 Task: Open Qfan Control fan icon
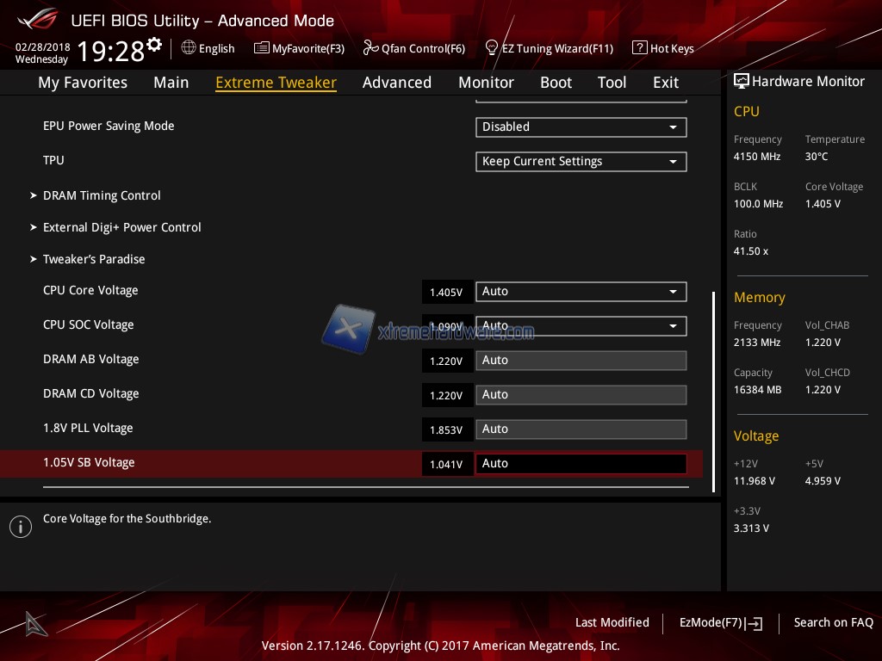(370, 48)
